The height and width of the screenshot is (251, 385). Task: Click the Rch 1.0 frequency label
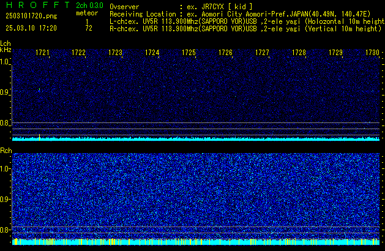4,169
